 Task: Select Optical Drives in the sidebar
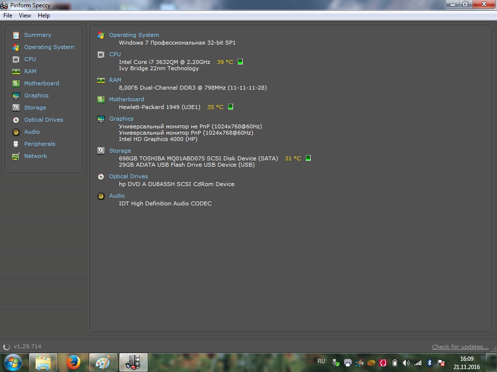(44, 120)
